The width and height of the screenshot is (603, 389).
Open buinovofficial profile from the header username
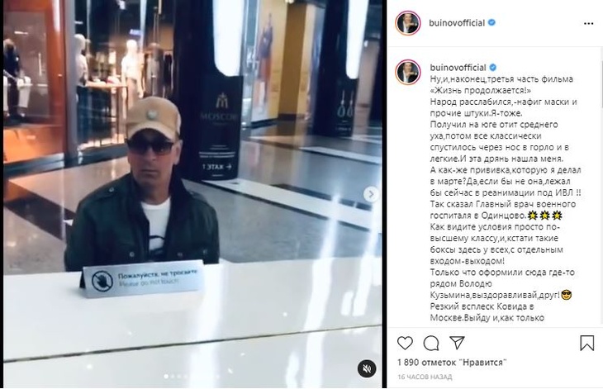[457, 23]
